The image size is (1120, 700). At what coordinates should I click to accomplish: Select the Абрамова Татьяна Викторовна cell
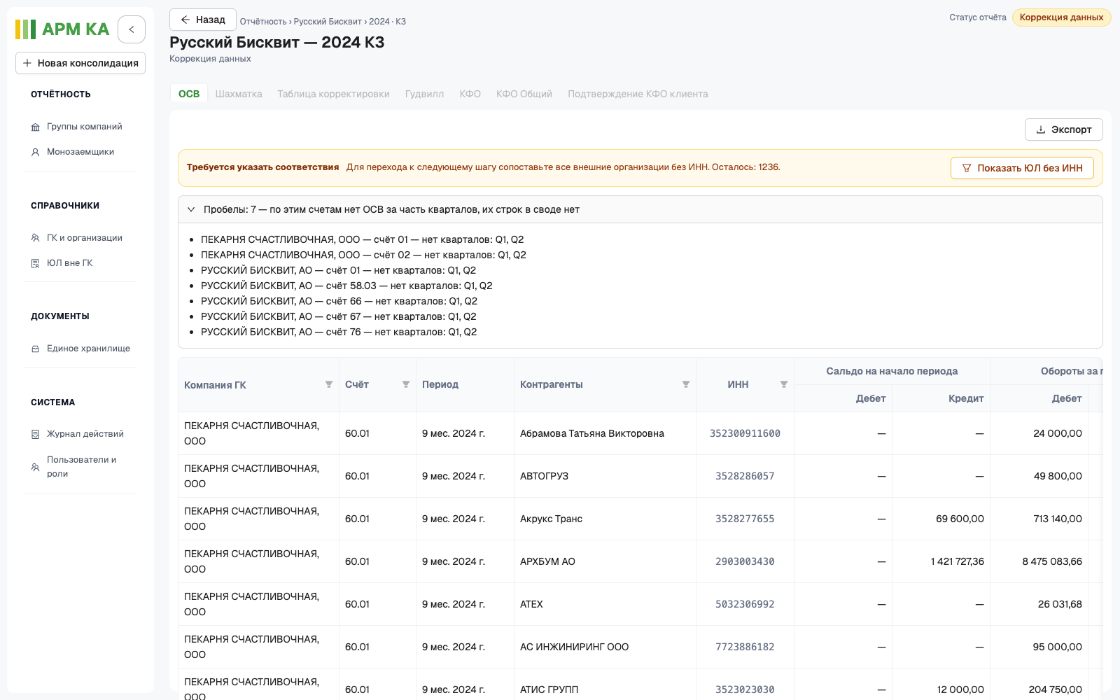click(605, 433)
